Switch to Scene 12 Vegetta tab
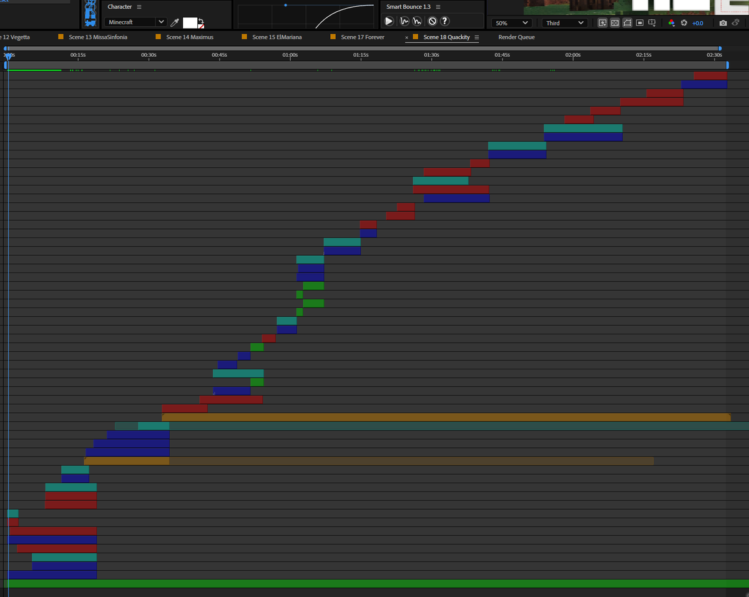749x597 pixels. pos(16,37)
